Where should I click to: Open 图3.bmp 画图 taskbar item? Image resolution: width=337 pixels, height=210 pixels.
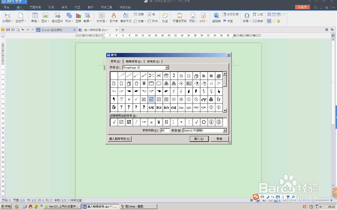(138, 207)
